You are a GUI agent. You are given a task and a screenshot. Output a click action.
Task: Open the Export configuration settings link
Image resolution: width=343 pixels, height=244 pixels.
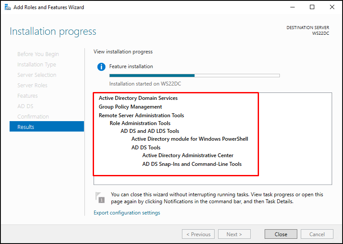[127, 213]
